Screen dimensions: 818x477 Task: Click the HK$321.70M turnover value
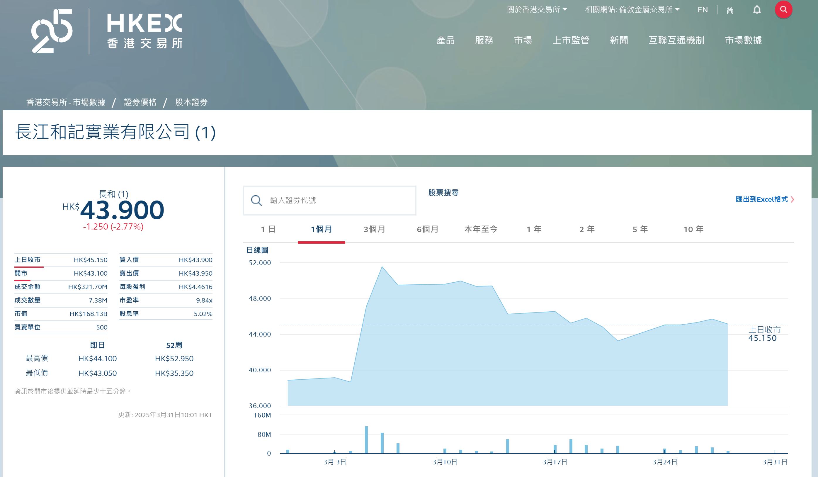click(x=88, y=287)
